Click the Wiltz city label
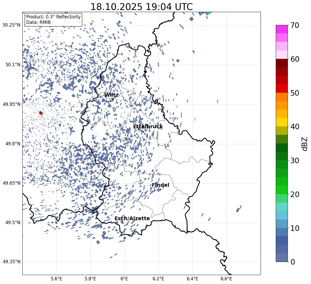The height and width of the screenshot is (284, 311). pos(111,95)
